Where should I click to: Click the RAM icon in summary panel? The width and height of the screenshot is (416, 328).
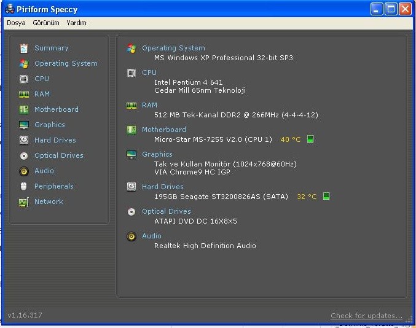(131, 106)
